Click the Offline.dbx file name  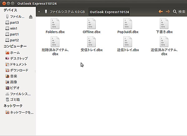point(91,32)
